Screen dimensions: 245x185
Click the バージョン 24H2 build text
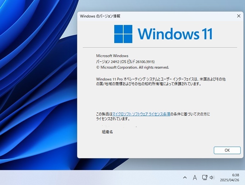[x=125, y=62]
